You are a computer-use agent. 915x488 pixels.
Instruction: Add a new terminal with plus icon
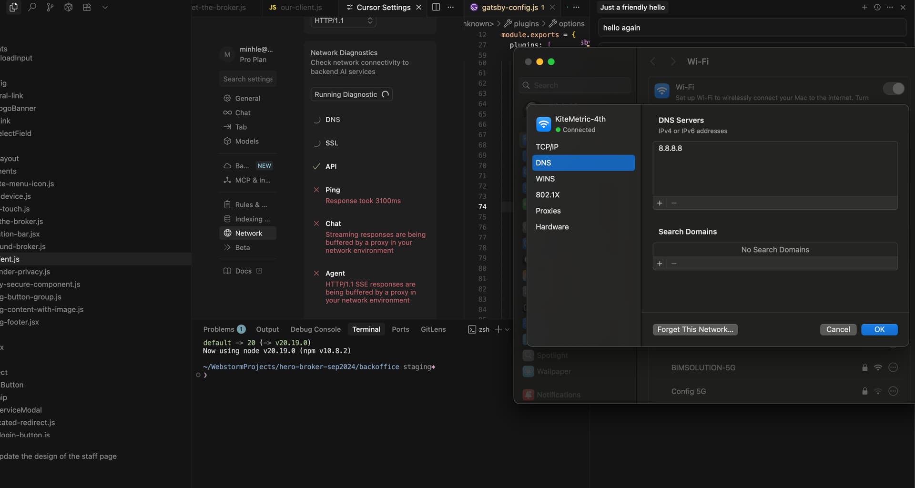(x=498, y=329)
